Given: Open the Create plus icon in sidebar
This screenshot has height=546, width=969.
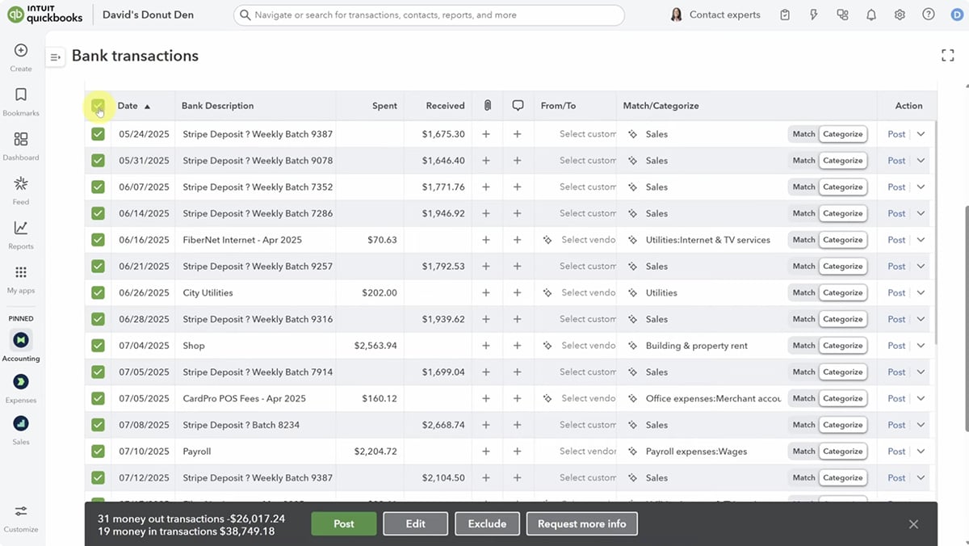Looking at the screenshot, I should 20,52.
